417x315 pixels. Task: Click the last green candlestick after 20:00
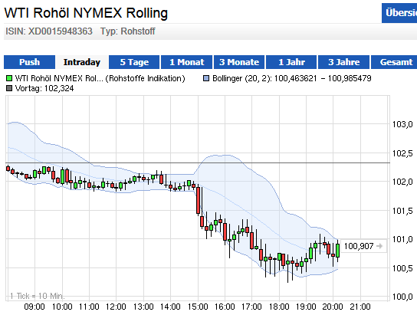coord(338,251)
